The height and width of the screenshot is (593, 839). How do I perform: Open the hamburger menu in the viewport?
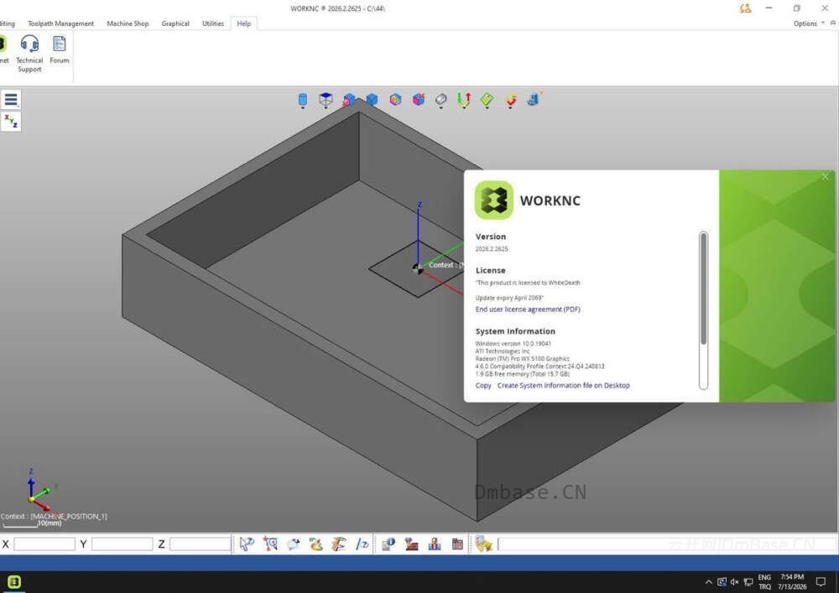(x=11, y=100)
